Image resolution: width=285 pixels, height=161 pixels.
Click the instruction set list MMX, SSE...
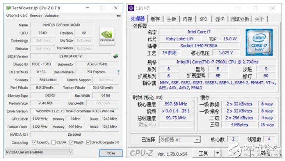(x=217, y=85)
